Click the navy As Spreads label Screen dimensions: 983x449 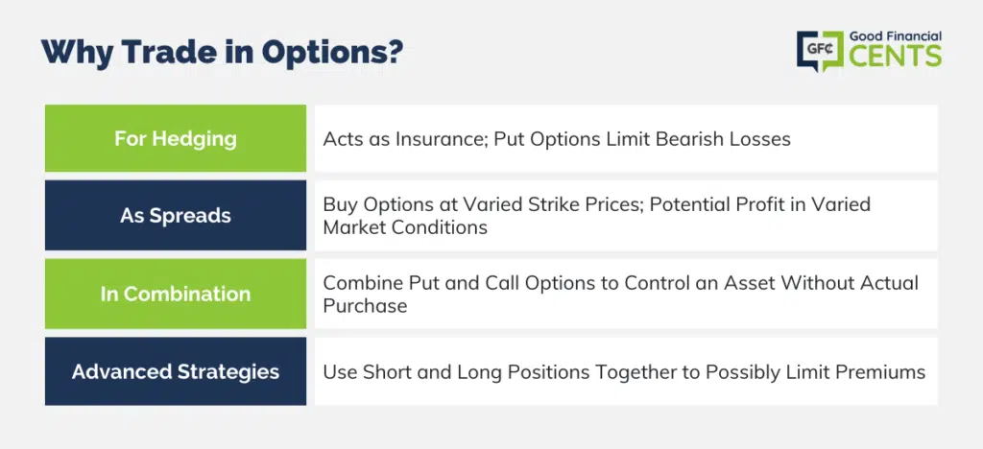point(176,216)
